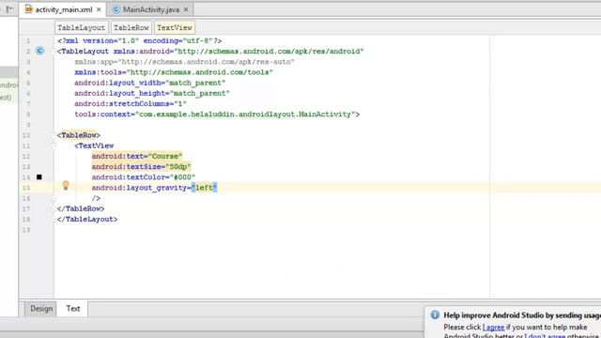Viewport: 601px width, 338px height.
Task: Close the MainActivity.java tab
Action: [x=186, y=9]
